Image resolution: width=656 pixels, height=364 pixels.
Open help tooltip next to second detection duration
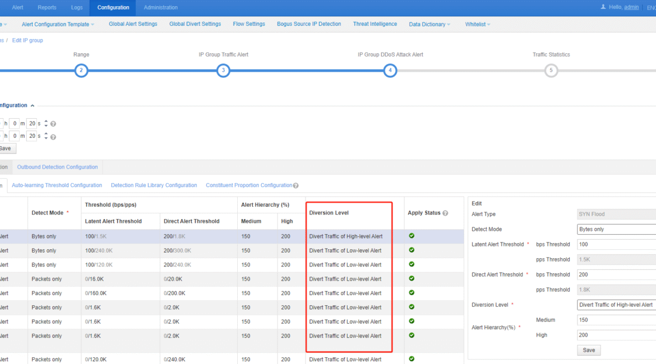(53, 136)
